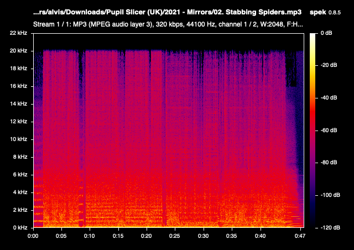Click the 4 kHz frequency axis label
The height and width of the screenshot is (250, 354).
coord(20,192)
